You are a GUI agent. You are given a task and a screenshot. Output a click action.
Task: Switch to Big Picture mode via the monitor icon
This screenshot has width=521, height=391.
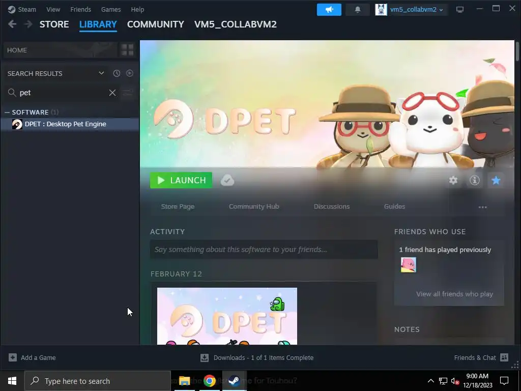pyautogui.click(x=460, y=10)
